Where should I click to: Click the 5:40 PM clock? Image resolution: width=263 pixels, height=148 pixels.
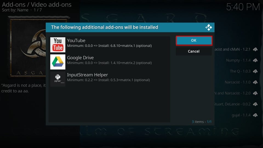(243, 7)
